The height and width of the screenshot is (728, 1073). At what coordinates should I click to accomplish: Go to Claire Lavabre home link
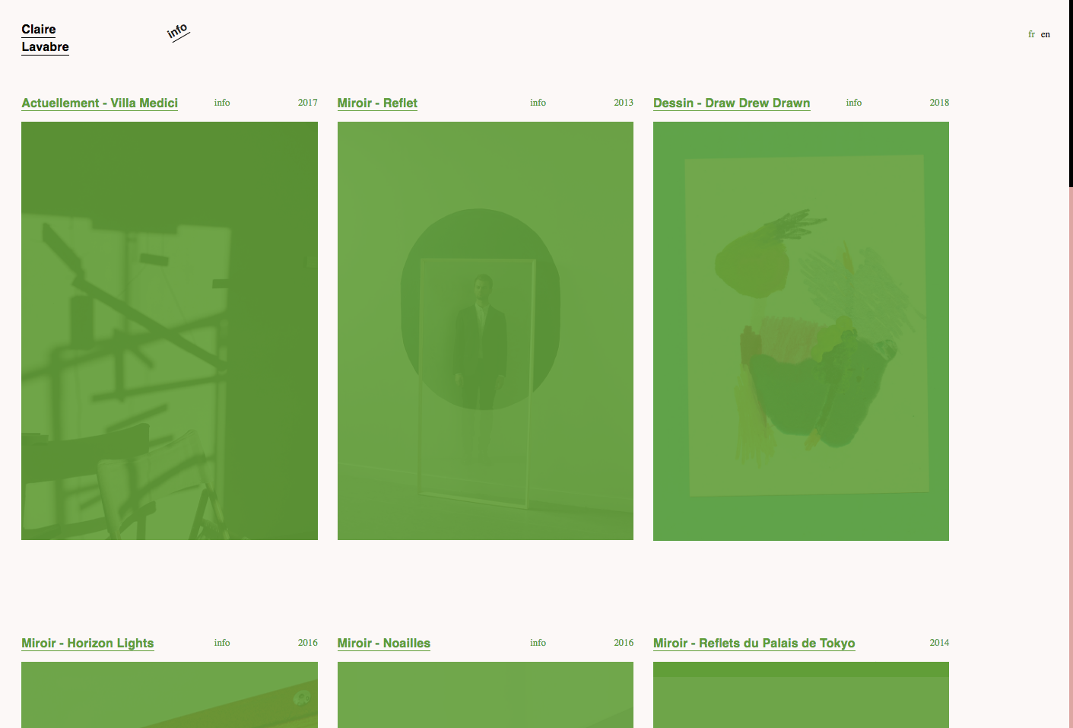pos(45,38)
